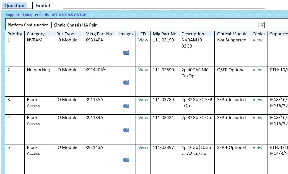This screenshot has width=288, height=174.
Task: Open Cables View link for Networking row
Action: click(257, 70)
